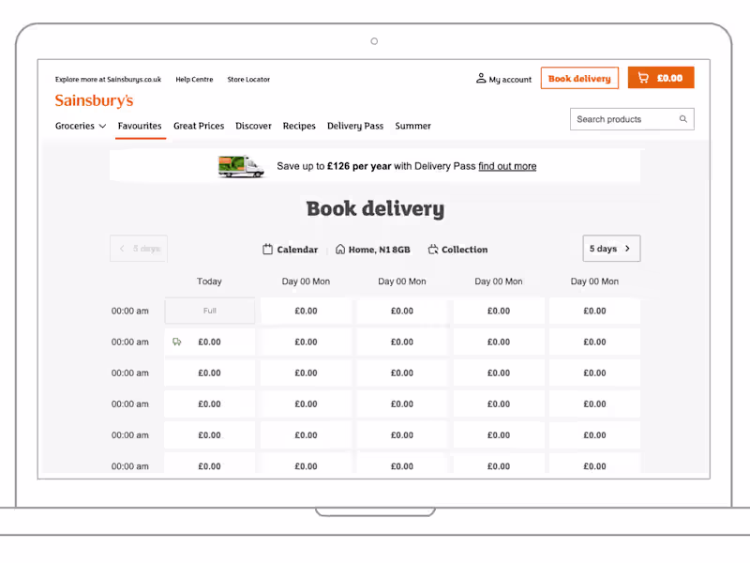Select the first £0.00 slot under Today
Viewport: 750px width, 563px height.
pos(209,342)
